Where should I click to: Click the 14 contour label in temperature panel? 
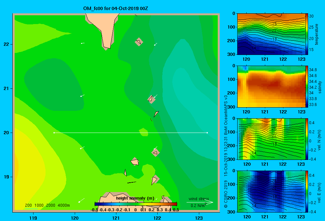(254, 48)
